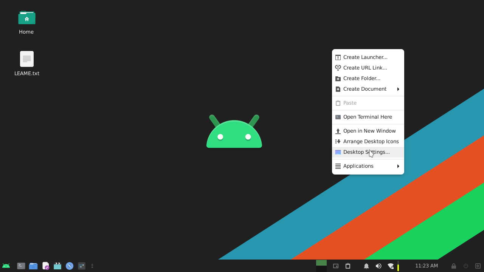The image size is (484, 272).
Task: Click the LEAME.txt filename label
Action: coord(27,73)
